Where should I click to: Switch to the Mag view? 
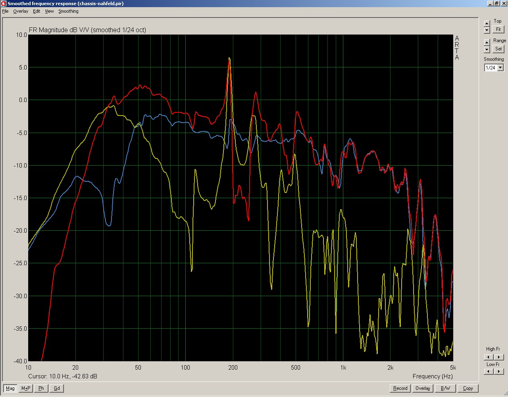(10, 388)
